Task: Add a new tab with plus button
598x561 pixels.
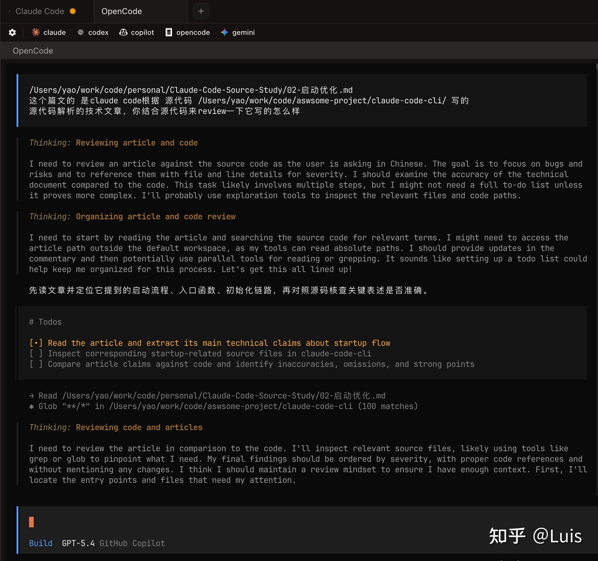Action: [201, 11]
